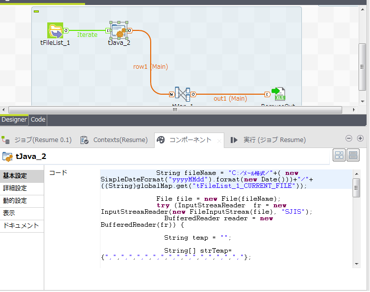Click the Contexts tab icon
Screen dimensions: 370x292
(x=84, y=140)
